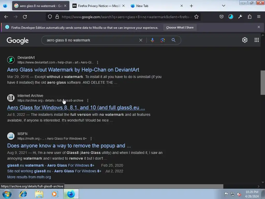The height and width of the screenshot is (199, 265).
Task: Click the Internet Archive site favicon
Action: click(11, 98)
